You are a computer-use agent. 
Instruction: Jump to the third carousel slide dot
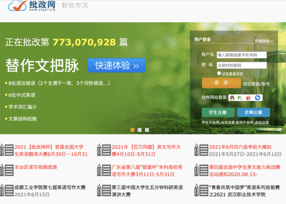(x=147, y=130)
